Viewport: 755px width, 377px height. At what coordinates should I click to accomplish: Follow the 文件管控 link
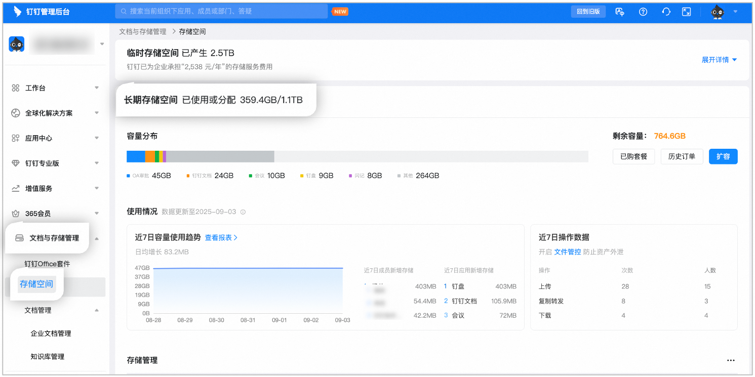568,252
